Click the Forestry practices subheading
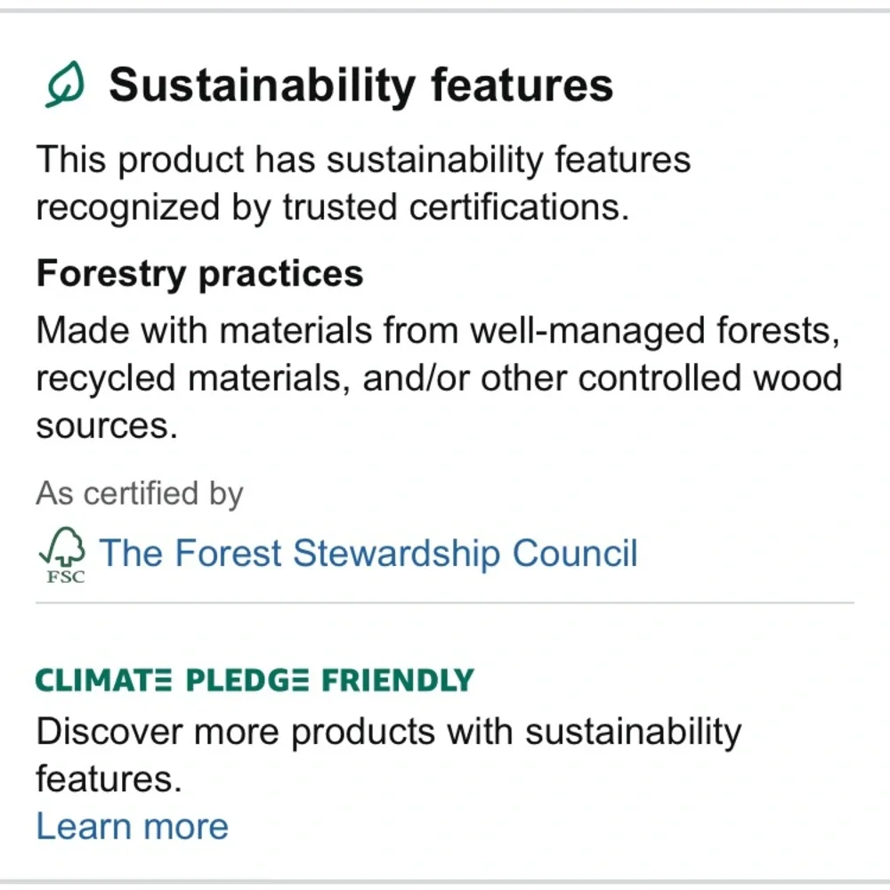This screenshot has width=890, height=890. click(x=199, y=274)
